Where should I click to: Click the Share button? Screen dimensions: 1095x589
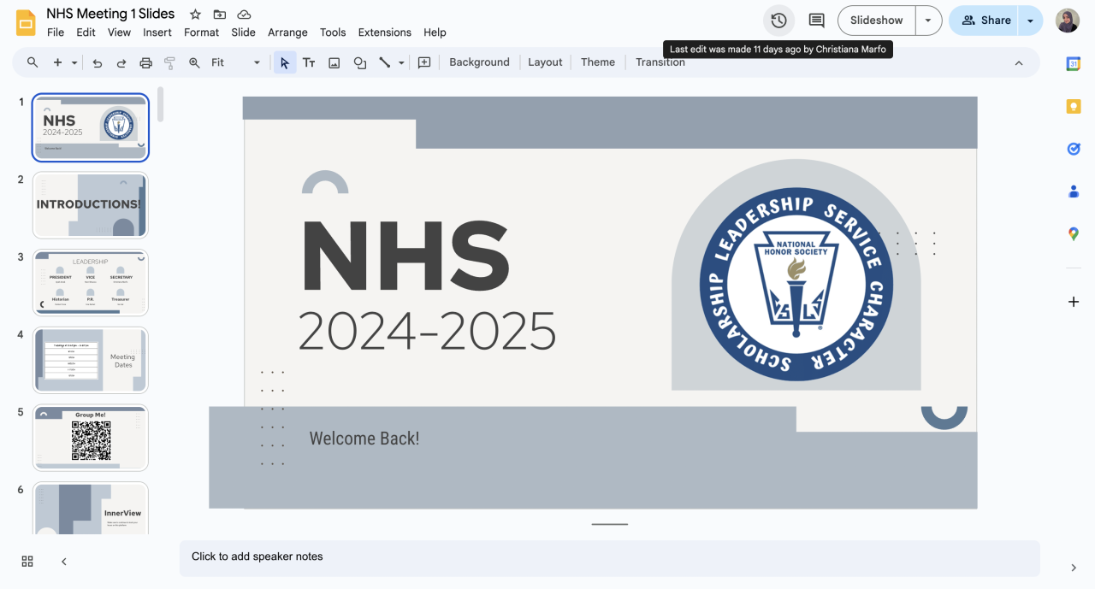[x=985, y=21]
